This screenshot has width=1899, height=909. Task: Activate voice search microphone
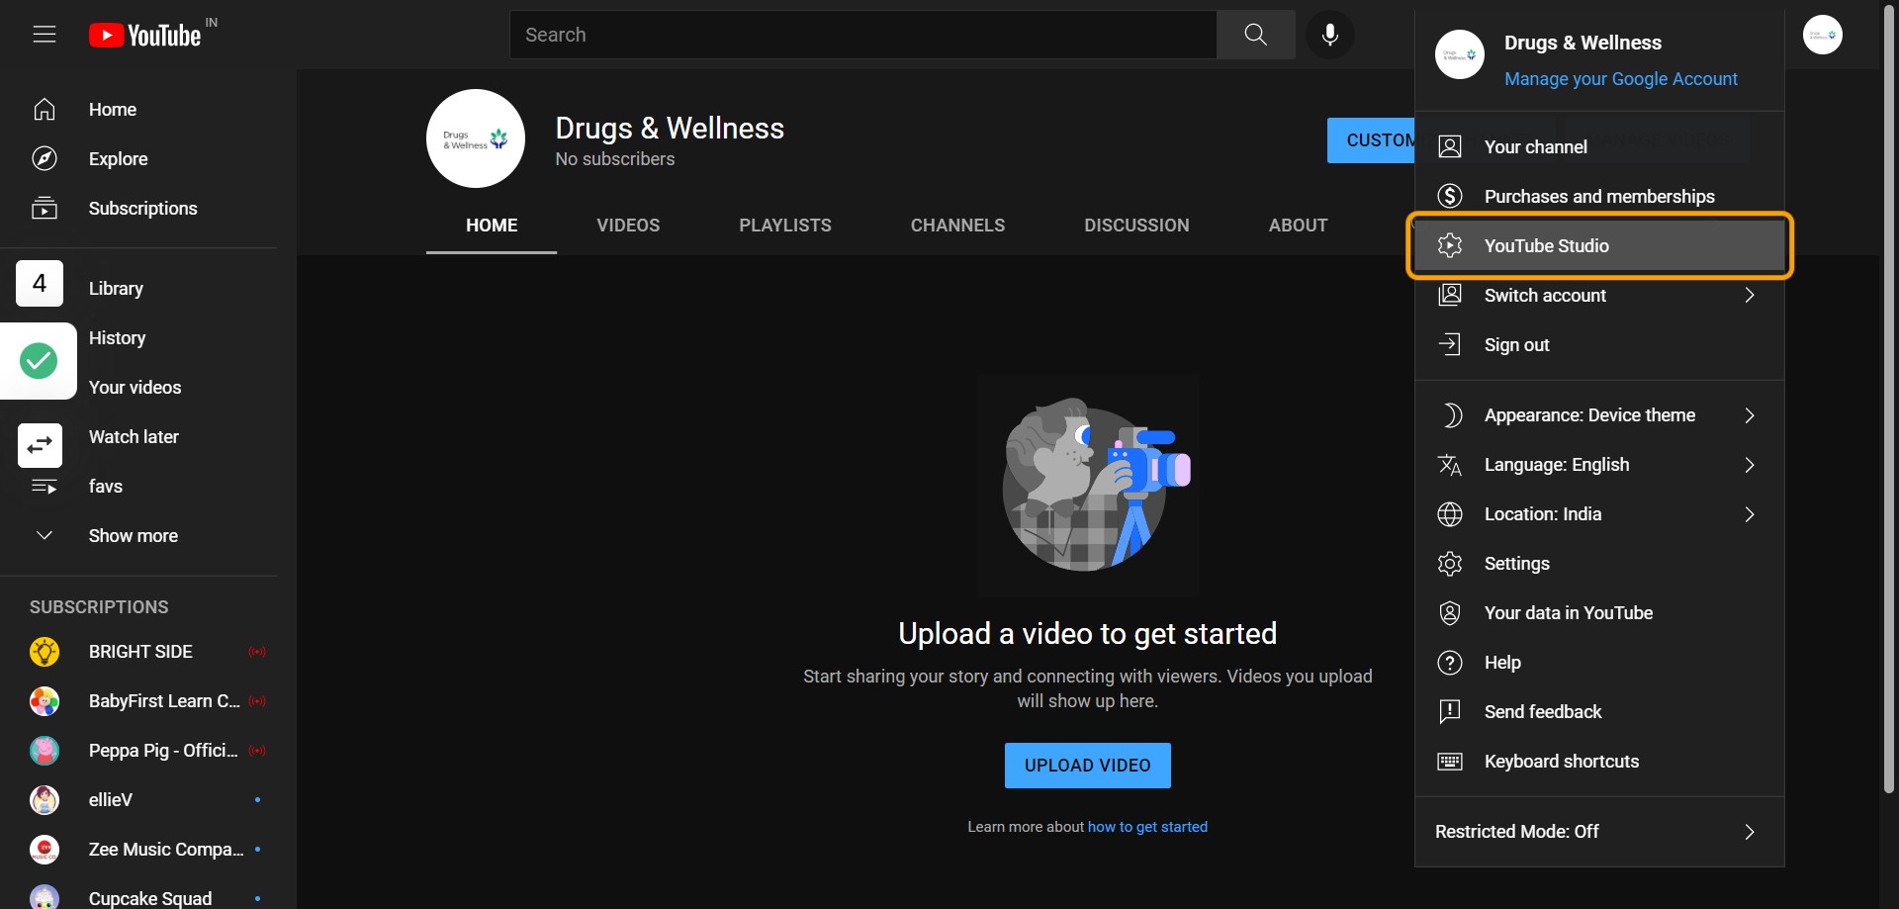click(1330, 35)
